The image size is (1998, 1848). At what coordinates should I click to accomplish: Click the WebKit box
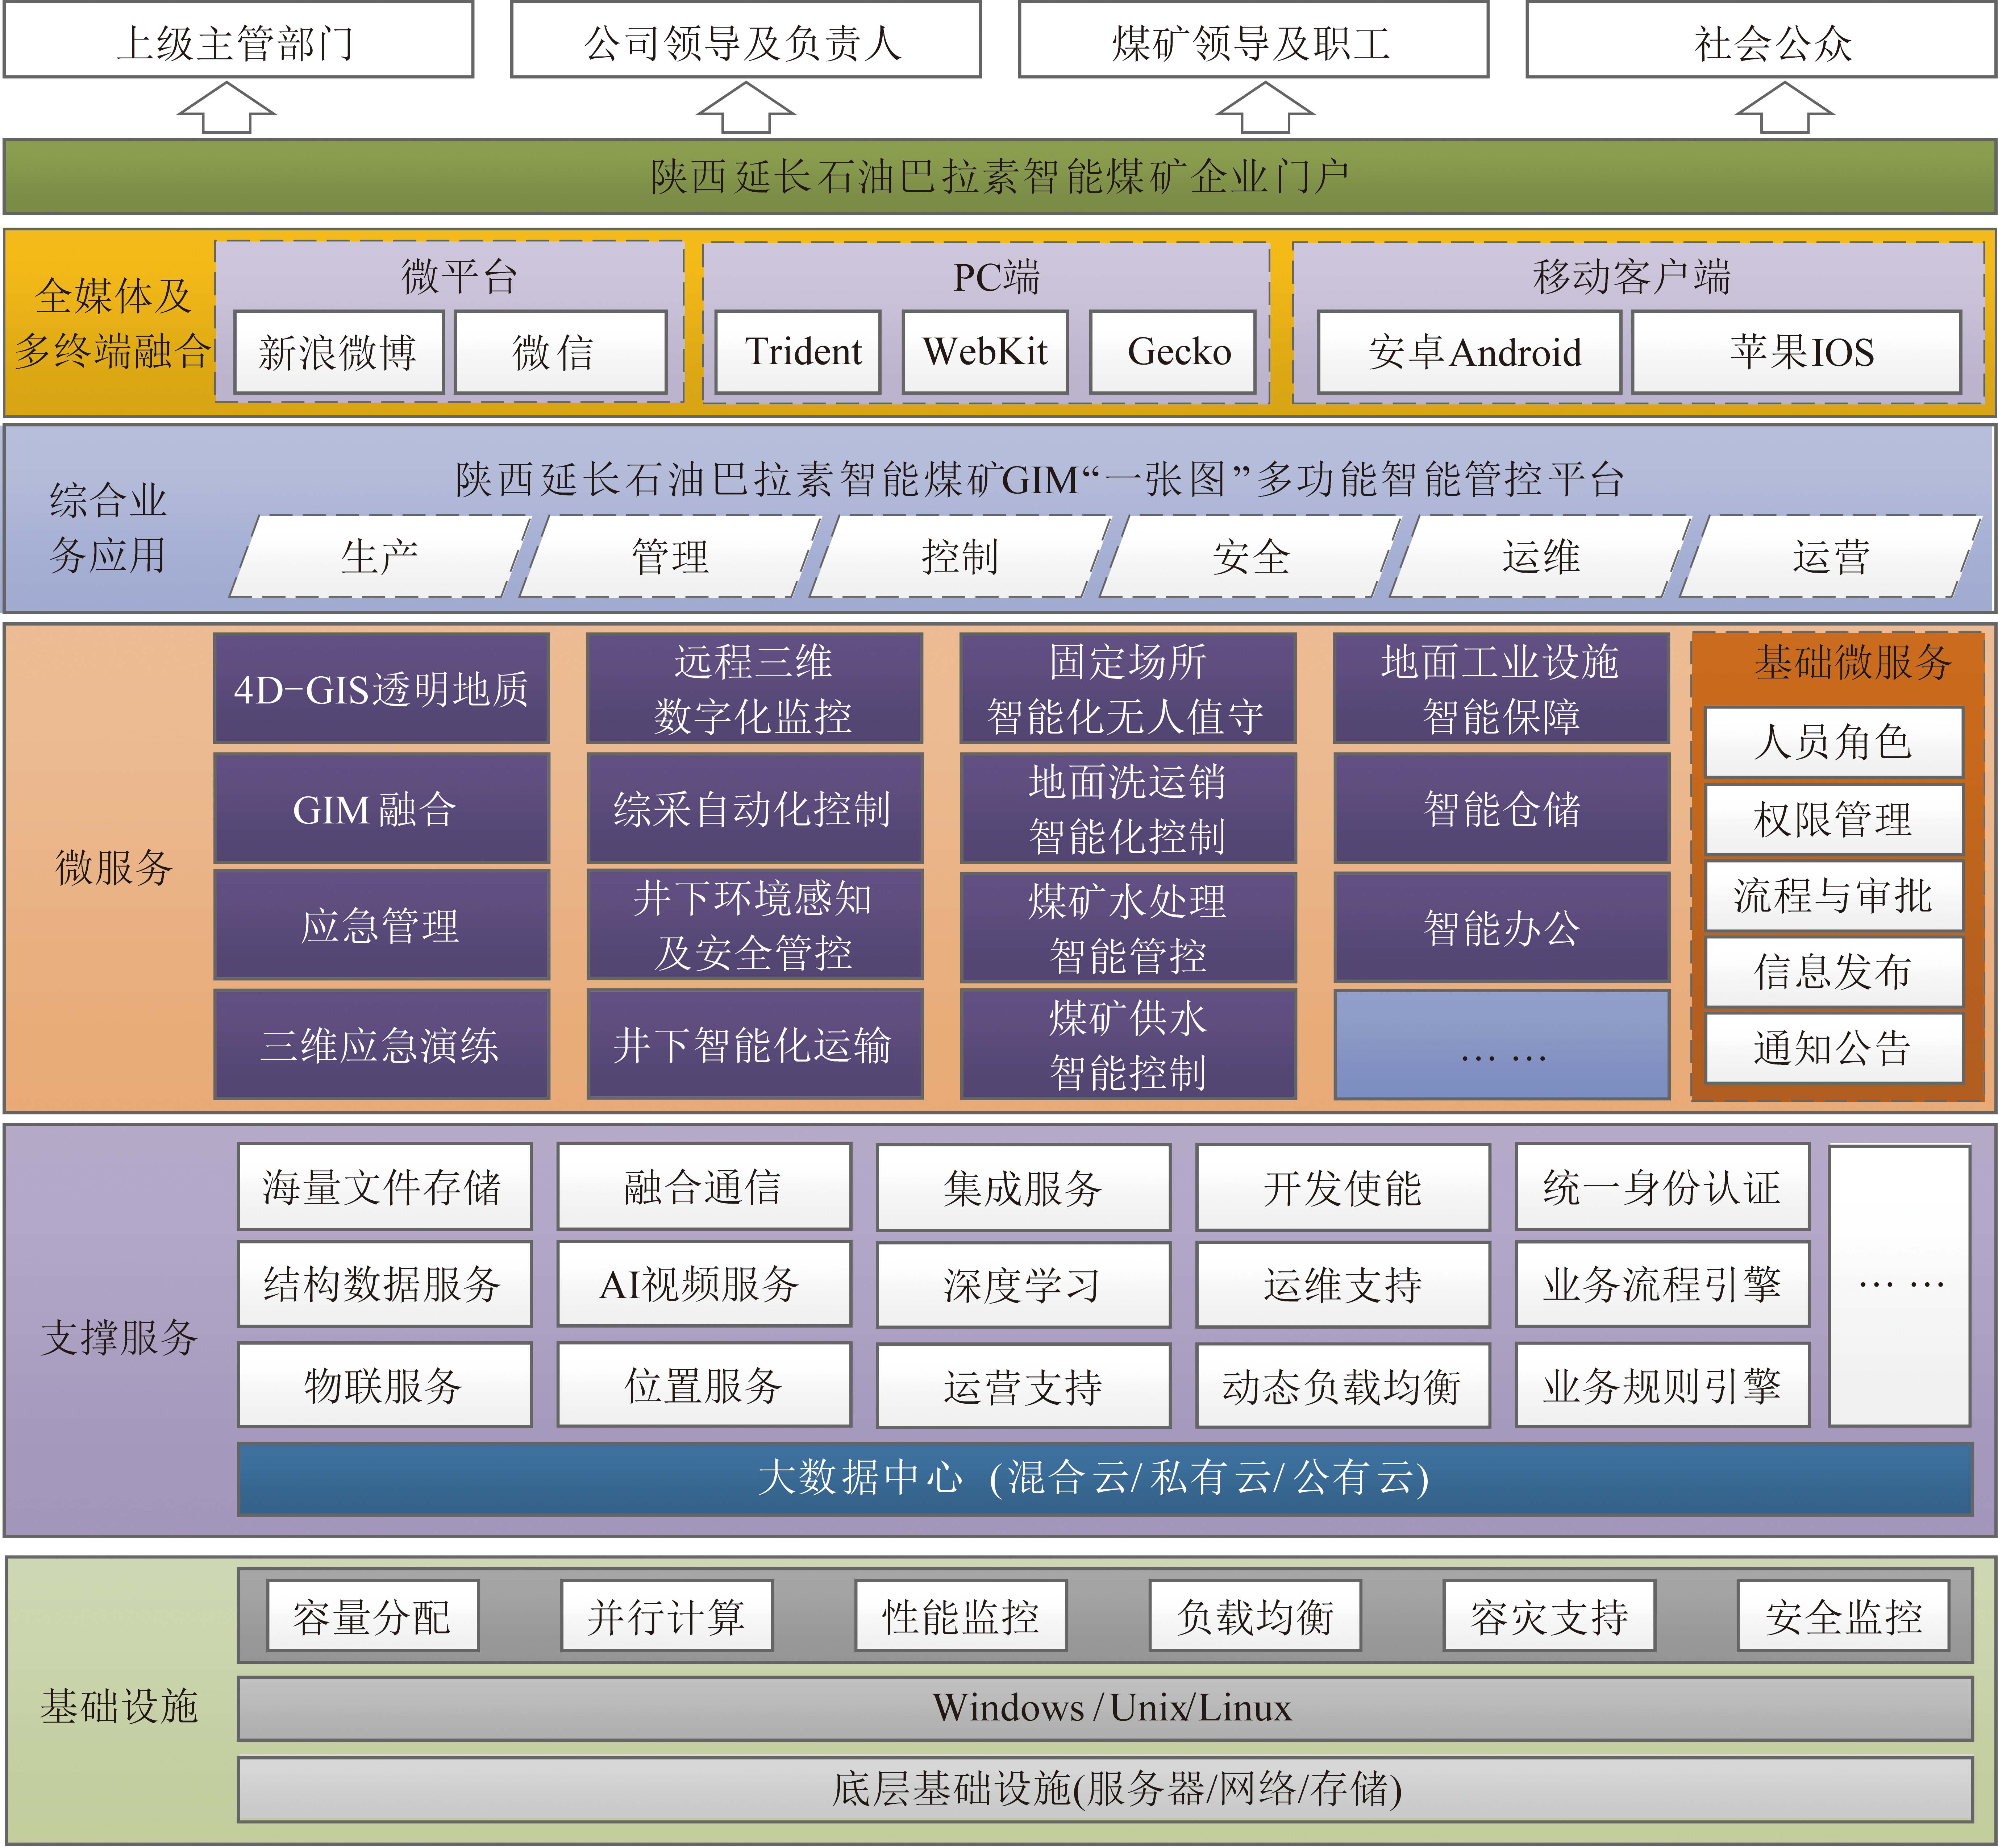coord(985,352)
